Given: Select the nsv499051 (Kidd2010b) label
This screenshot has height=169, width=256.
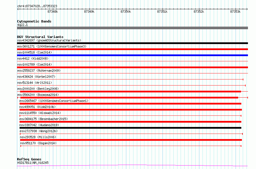Looking at the screenshot, I should (x=37, y=107).
